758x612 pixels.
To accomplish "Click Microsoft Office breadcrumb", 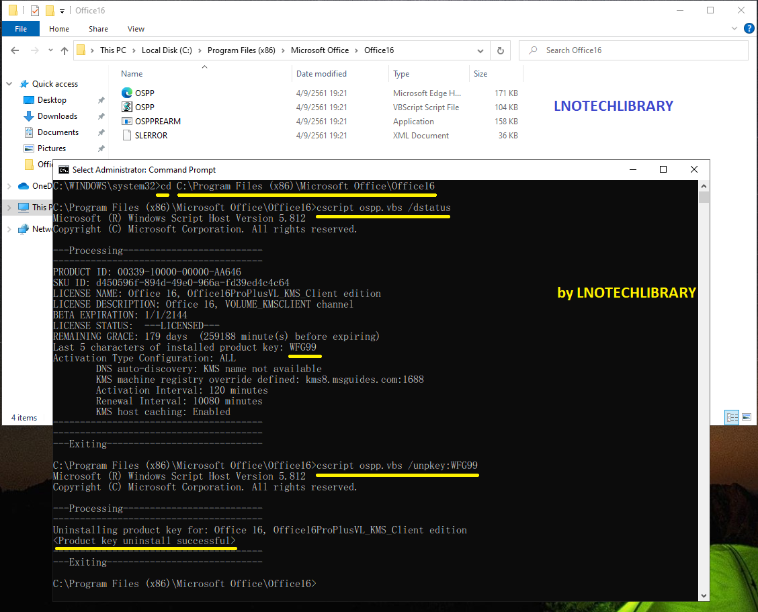I will 320,50.
